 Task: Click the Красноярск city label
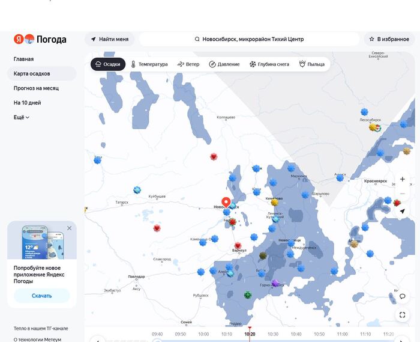375,181
